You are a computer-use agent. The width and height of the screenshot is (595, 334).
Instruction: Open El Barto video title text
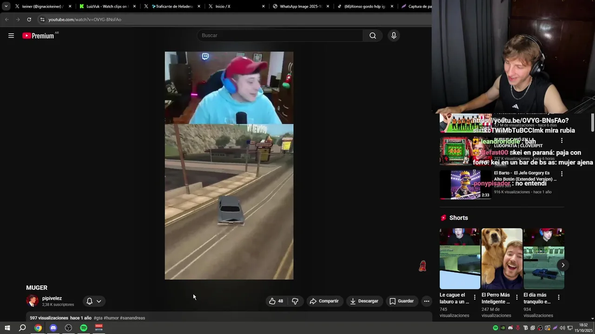tap(525, 176)
